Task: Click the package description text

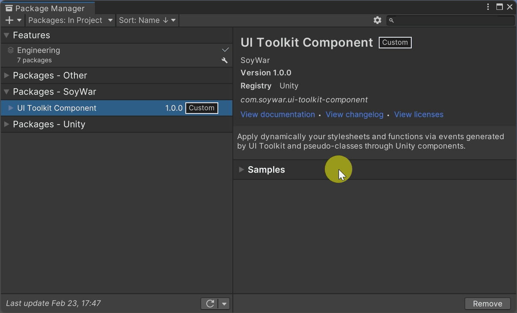Action: point(371,141)
